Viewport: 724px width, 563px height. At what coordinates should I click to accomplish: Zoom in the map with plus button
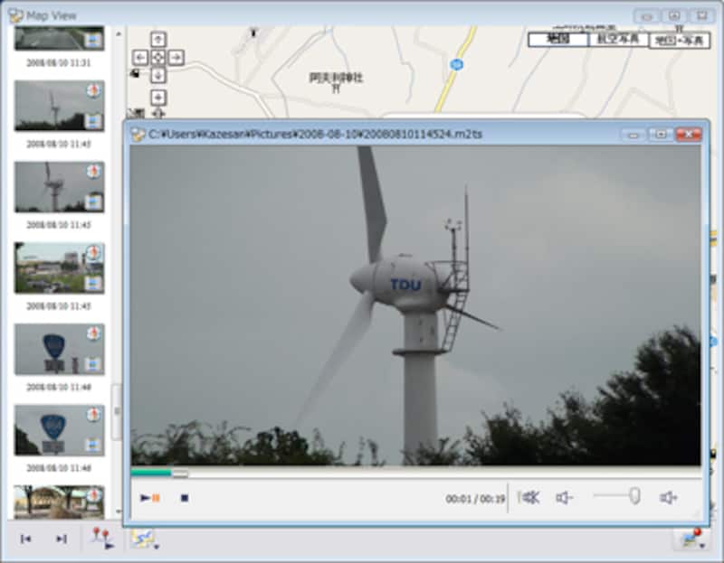click(158, 97)
